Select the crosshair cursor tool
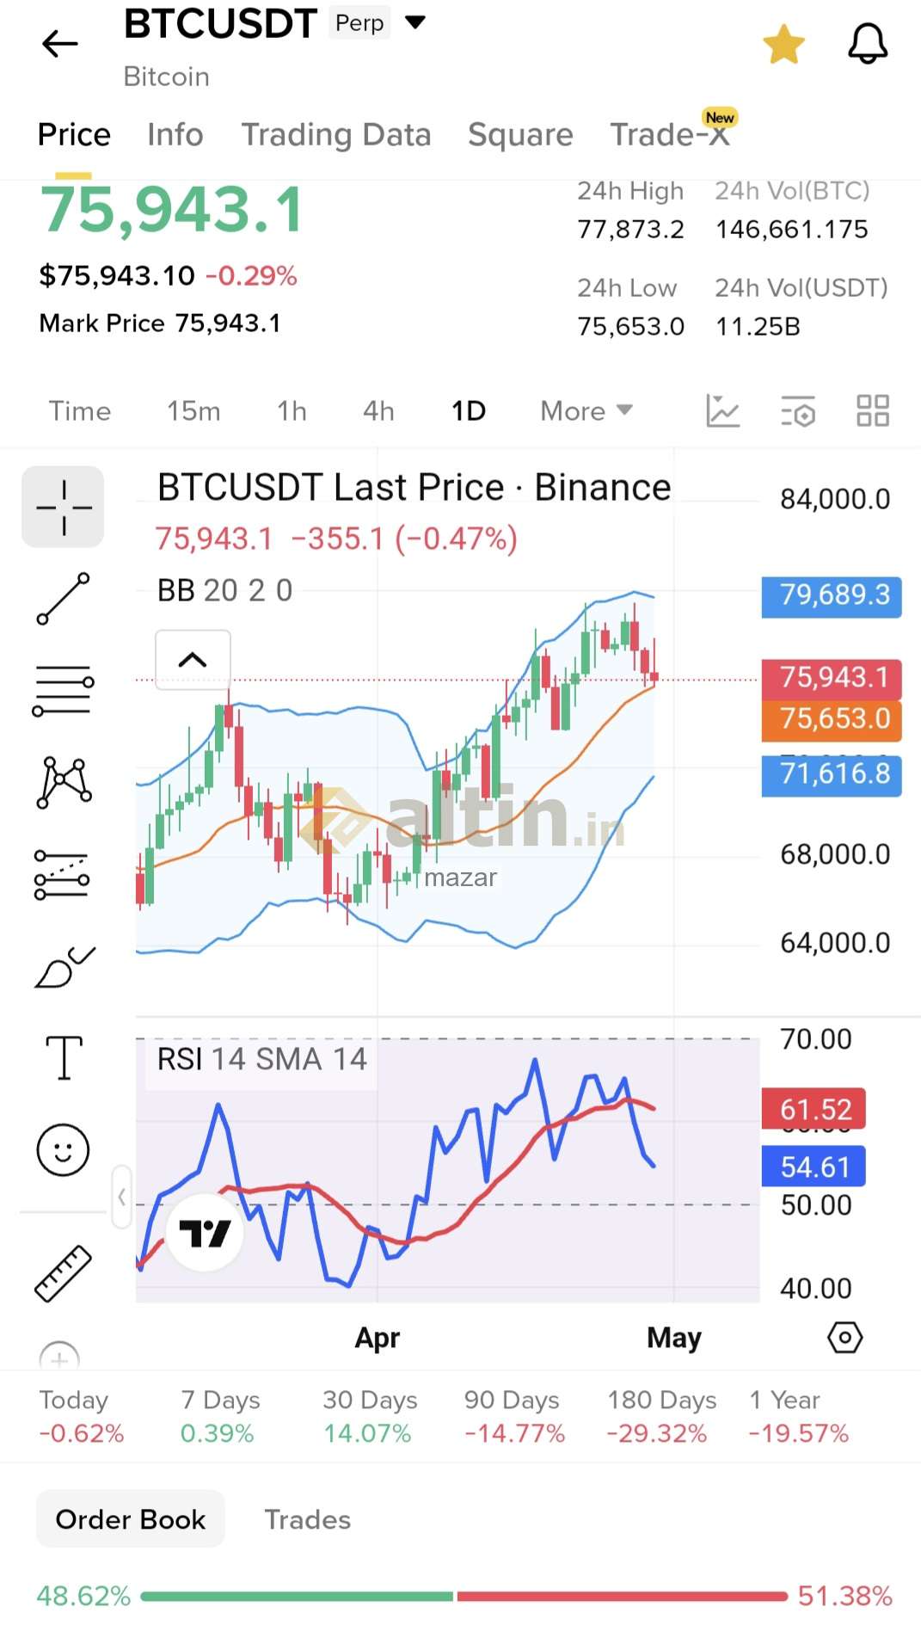Image resolution: width=921 pixels, height=1638 pixels. click(63, 508)
